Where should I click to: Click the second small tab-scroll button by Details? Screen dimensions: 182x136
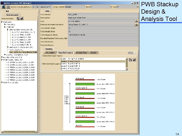click(x=132, y=53)
